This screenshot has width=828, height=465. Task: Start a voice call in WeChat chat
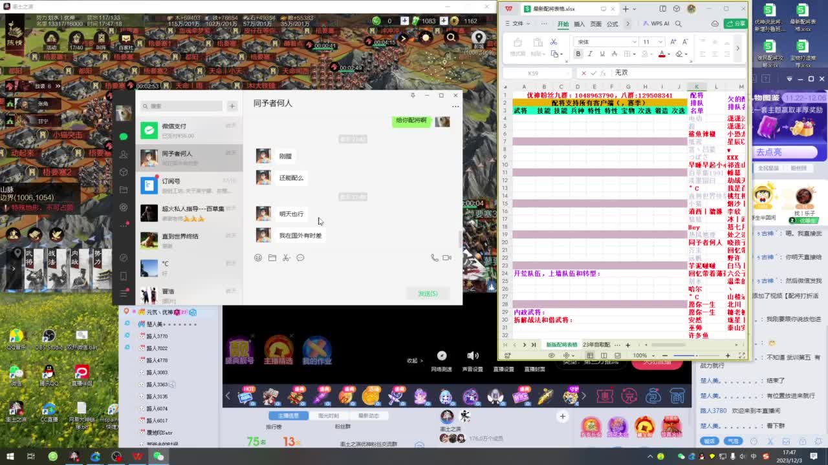435,258
